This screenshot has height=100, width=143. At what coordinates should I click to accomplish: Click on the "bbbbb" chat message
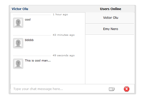(29, 40)
